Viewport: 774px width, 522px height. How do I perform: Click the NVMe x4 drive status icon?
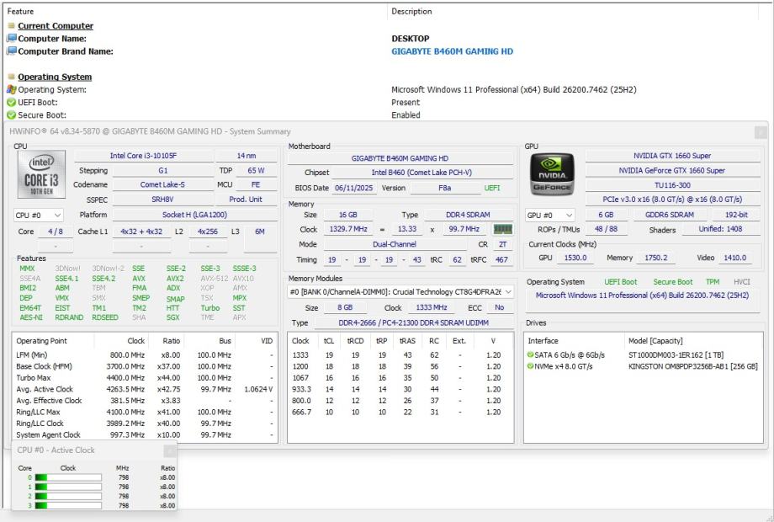pyautogui.click(x=529, y=366)
